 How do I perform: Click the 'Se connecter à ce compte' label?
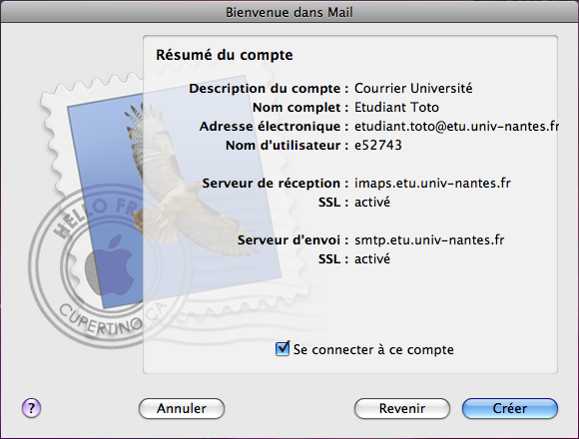click(373, 350)
